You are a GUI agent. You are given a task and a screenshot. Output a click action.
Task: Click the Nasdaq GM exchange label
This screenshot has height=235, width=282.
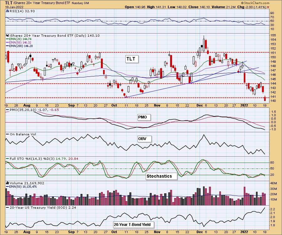(x=80, y=3)
